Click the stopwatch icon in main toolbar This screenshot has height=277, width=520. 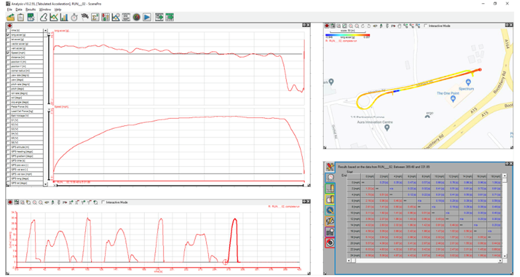(75, 17)
